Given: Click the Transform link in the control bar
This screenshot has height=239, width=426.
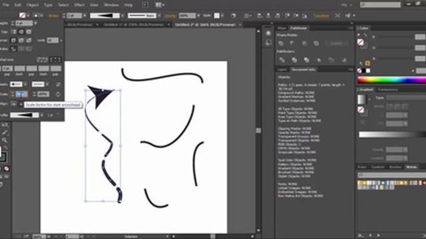Looking at the screenshot, I should 321,15.
